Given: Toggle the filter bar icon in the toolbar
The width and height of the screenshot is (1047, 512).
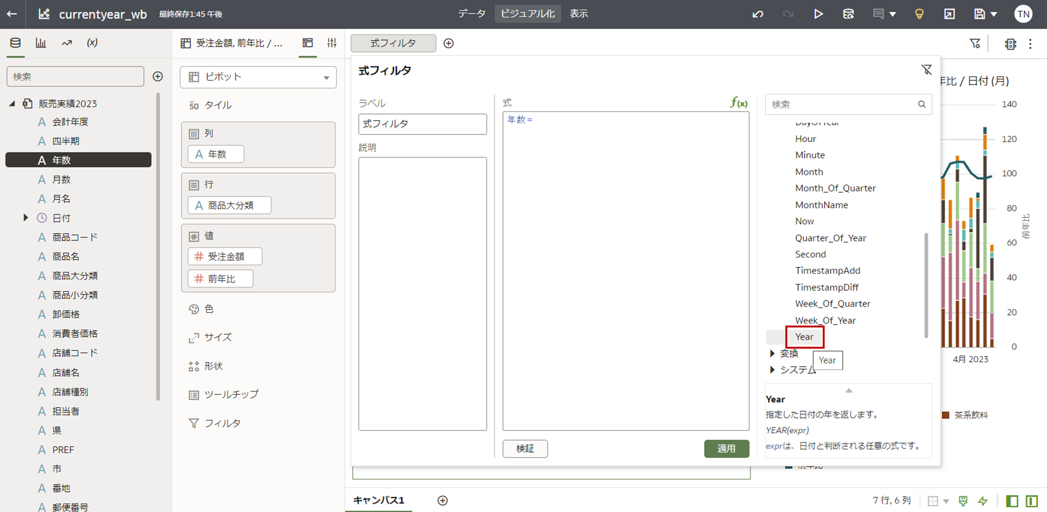Looking at the screenshot, I should click(x=975, y=44).
